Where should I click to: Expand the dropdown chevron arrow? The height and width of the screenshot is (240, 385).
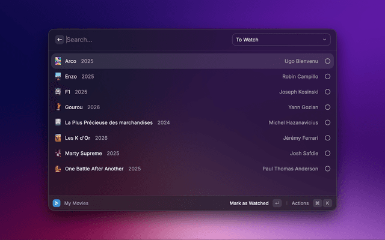[324, 40]
